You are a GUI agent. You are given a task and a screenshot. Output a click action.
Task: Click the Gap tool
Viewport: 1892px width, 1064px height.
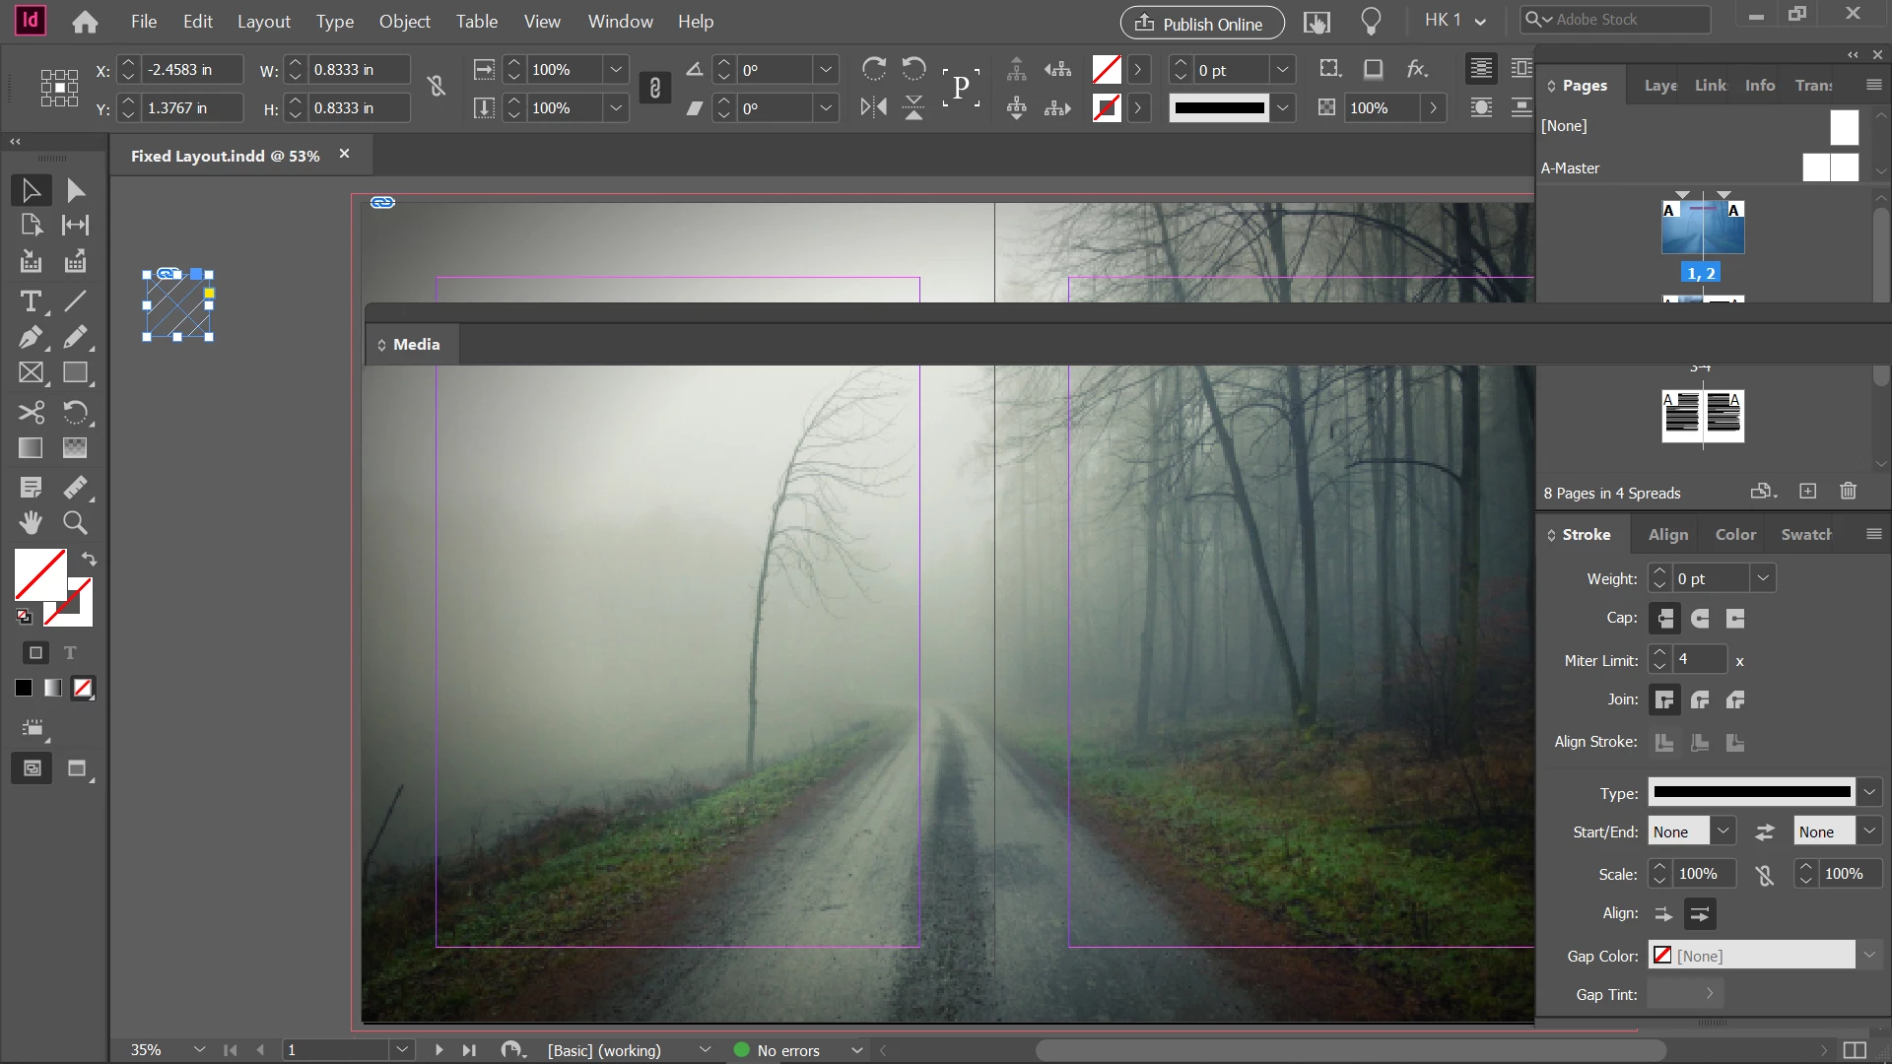coord(75,226)
